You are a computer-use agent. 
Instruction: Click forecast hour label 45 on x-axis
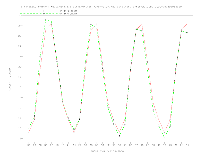tap(114, 145)
